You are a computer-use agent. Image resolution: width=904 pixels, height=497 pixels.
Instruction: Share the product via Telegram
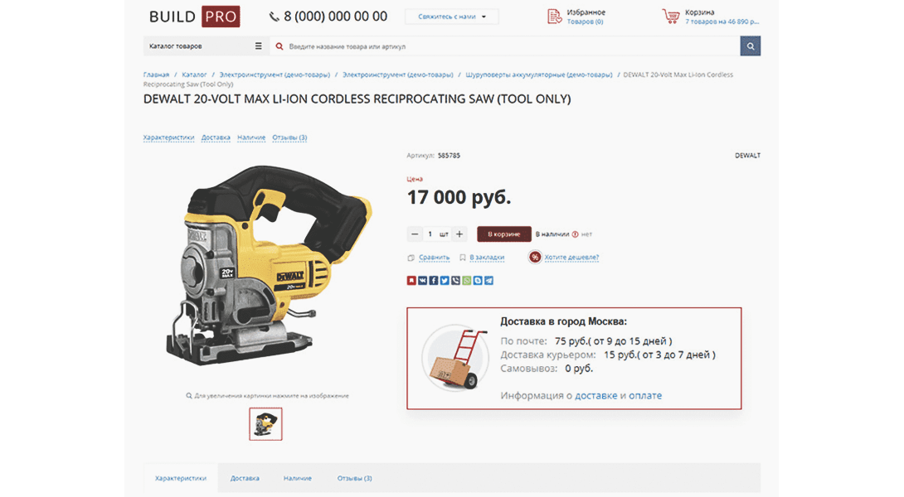488,281
